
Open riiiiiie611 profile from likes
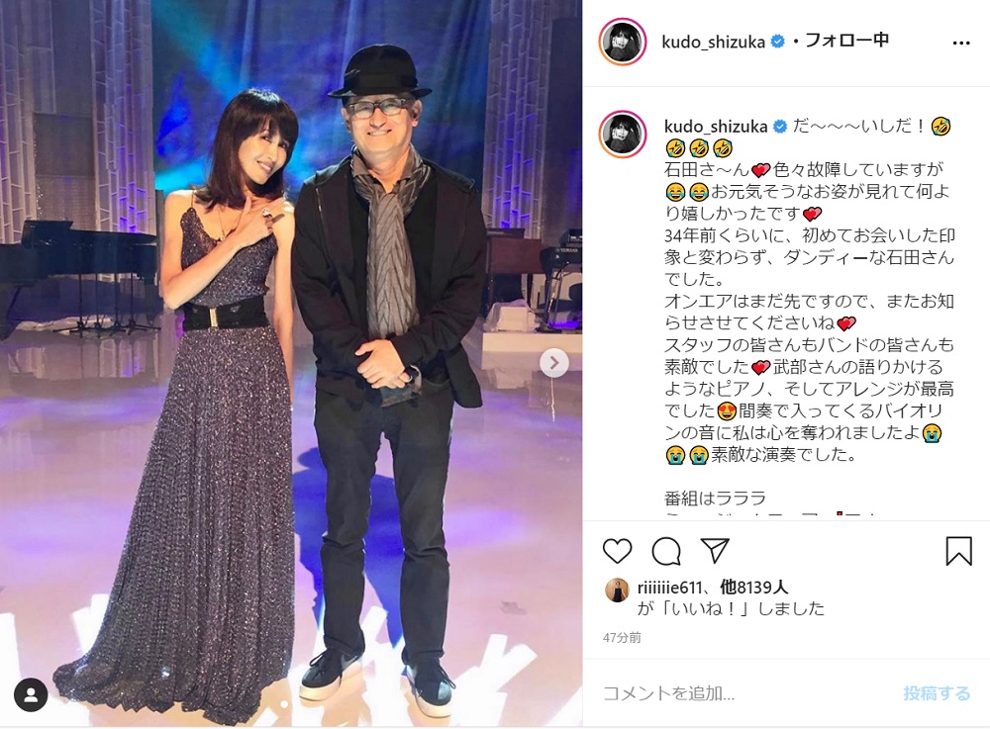[x=669, y=588]
